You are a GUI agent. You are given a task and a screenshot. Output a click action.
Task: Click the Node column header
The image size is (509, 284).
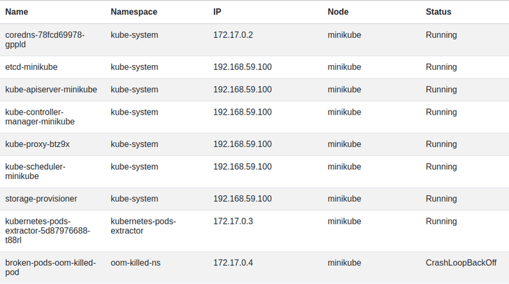338,12
